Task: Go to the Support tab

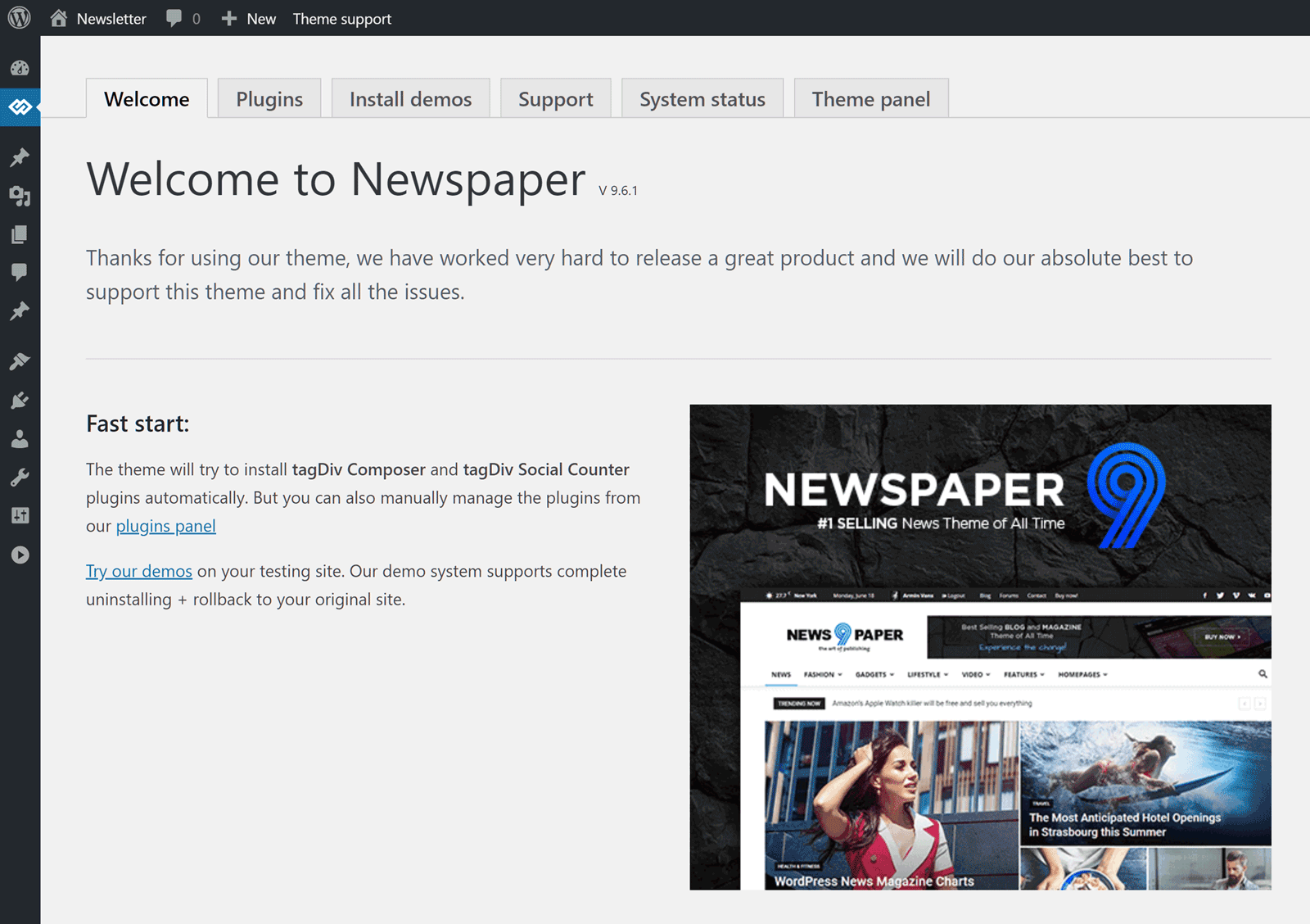Action: [x=555, y=98]
